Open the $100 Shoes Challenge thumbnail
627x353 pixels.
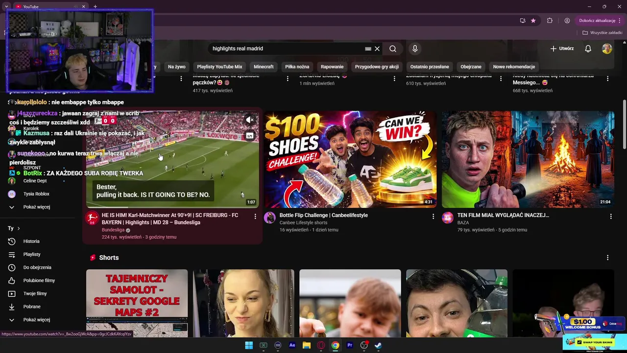(x=350, y=159)
